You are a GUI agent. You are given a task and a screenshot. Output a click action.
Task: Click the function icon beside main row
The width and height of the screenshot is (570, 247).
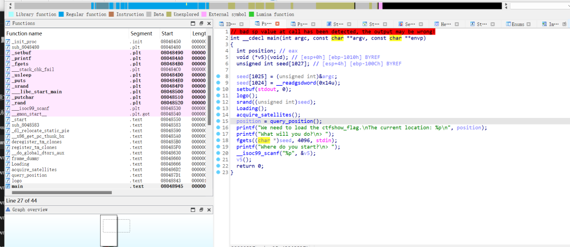8,186
